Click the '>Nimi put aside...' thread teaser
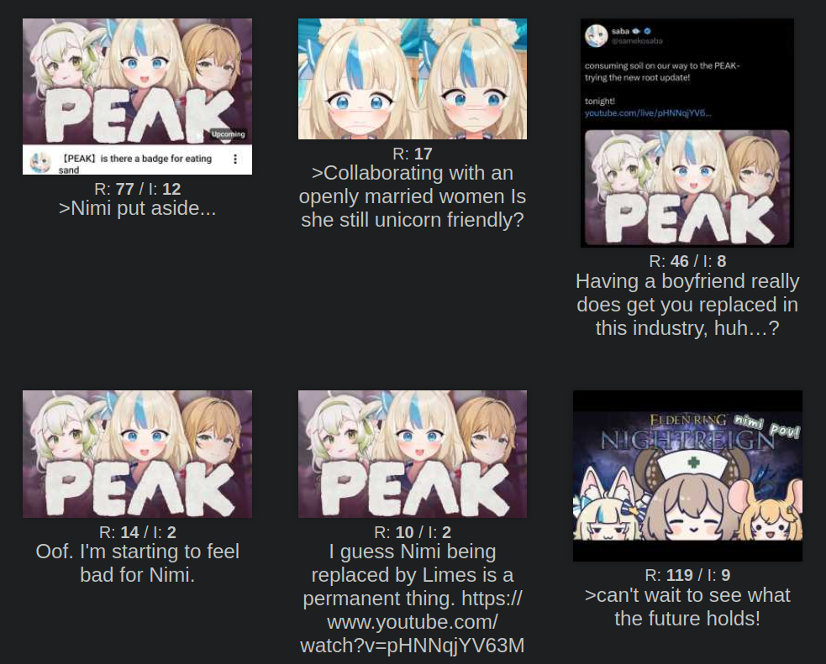Screen dimensions: 826x664 [x=137, y=208]
